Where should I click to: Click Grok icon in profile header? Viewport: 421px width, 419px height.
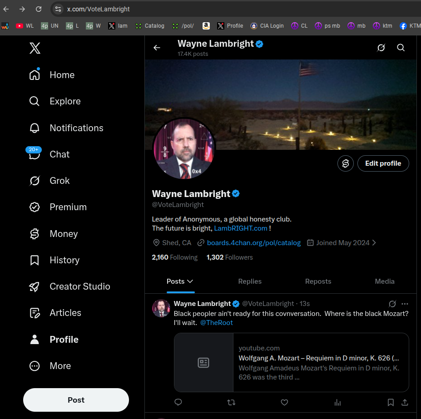(381, 48)
